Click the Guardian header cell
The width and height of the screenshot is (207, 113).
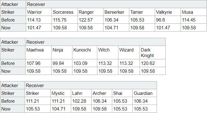(x=145, y=93)
